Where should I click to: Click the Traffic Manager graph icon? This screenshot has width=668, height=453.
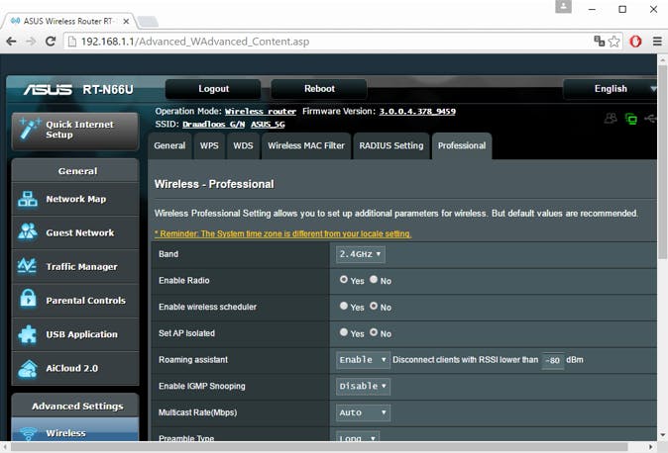point(28,266)
